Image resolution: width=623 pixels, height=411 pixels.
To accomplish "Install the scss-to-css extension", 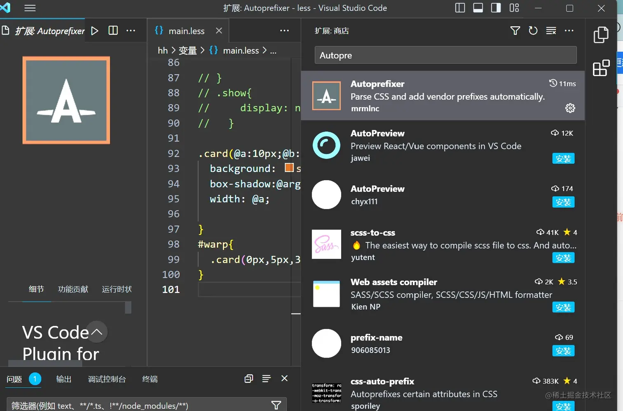I will (x=563, y=258).
